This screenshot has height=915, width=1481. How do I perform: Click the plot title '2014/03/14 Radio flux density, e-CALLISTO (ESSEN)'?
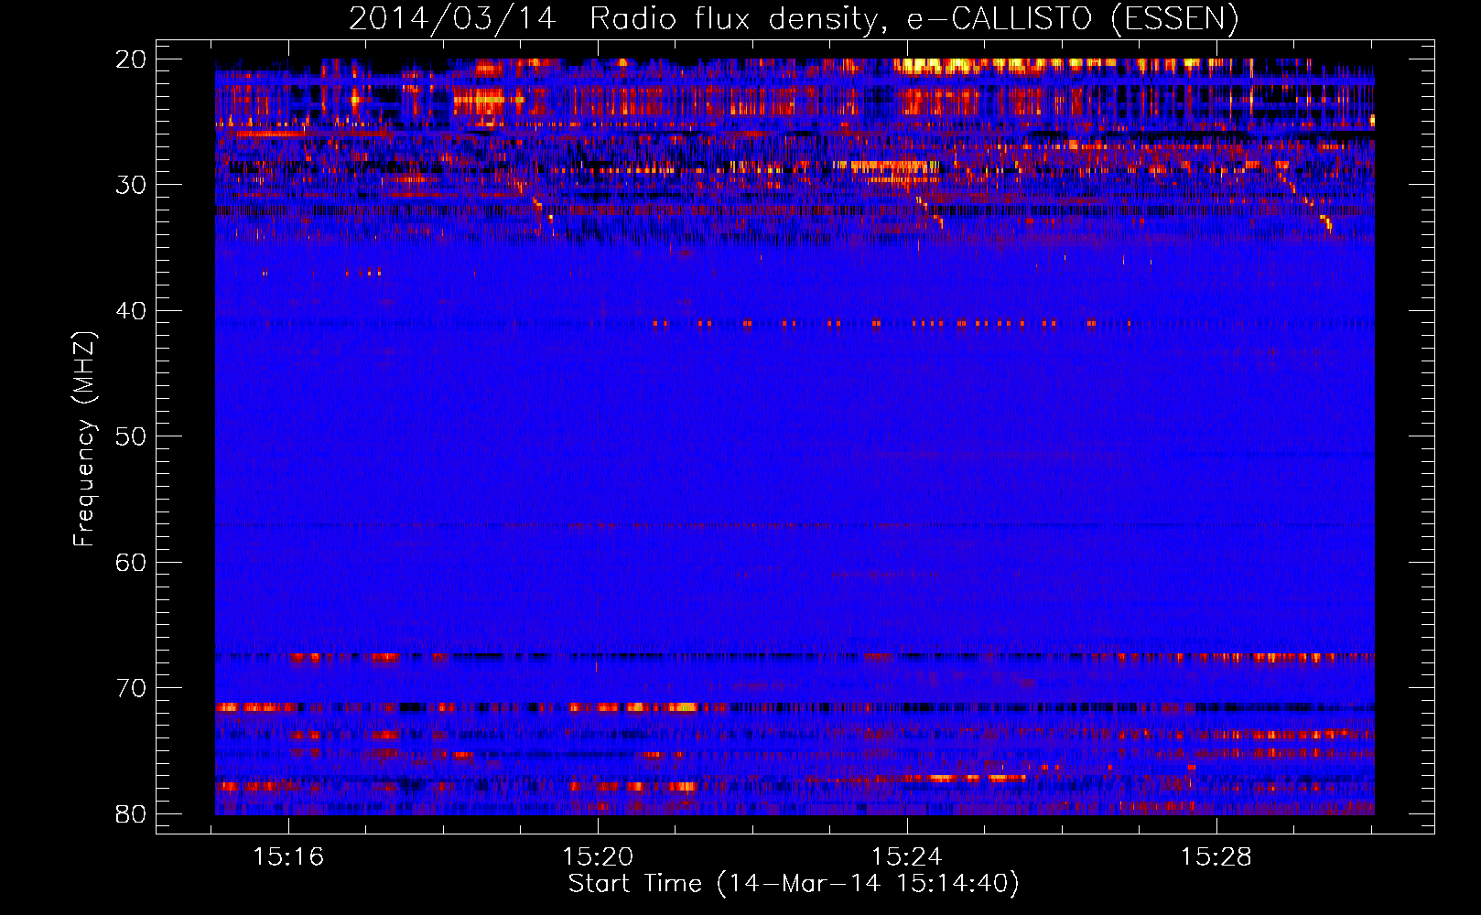[794, 19]
